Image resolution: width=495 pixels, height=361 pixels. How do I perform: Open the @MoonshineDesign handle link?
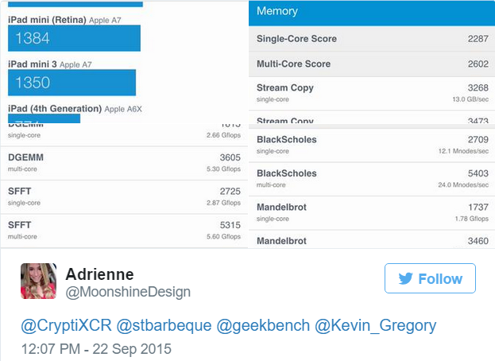point(128,292)
